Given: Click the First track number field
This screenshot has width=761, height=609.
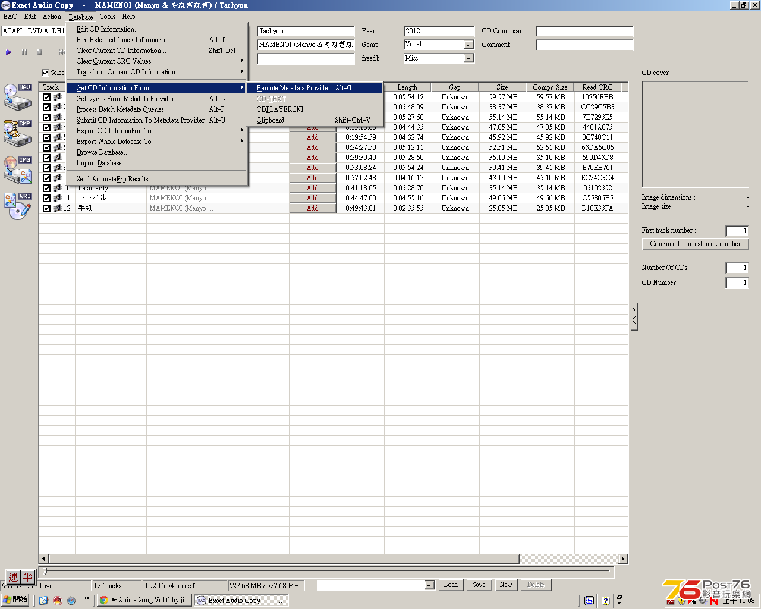Looking at the screenshot, I should coord(737,231).
